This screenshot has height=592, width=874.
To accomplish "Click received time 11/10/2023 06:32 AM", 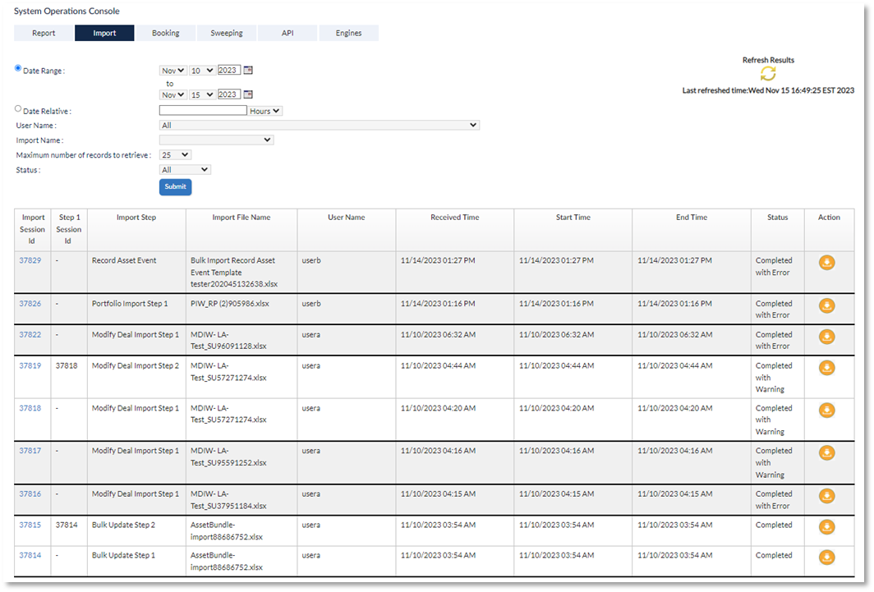I will (438, 335).
